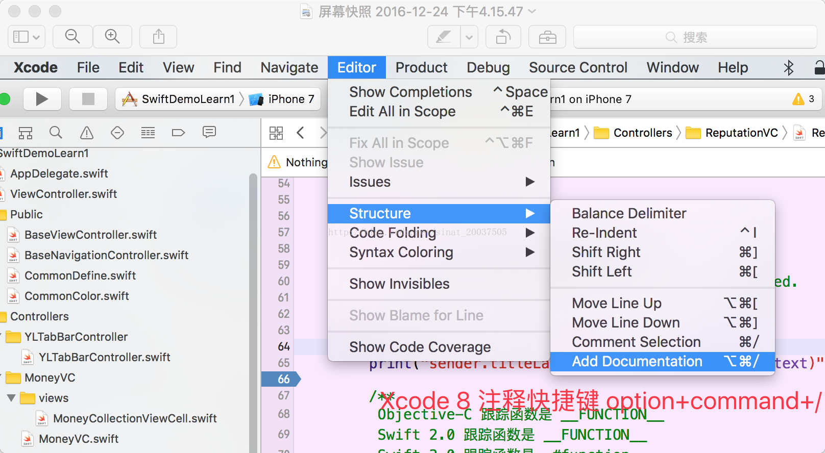Open AppDelegate.swift in the navigator
825x453 pixels.
tap(59, 173)
